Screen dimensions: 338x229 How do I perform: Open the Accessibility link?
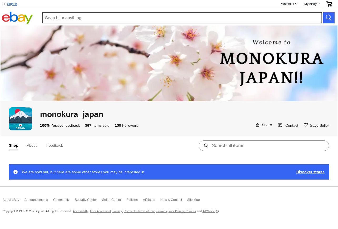pyautogui.click(x=81, y=211)
